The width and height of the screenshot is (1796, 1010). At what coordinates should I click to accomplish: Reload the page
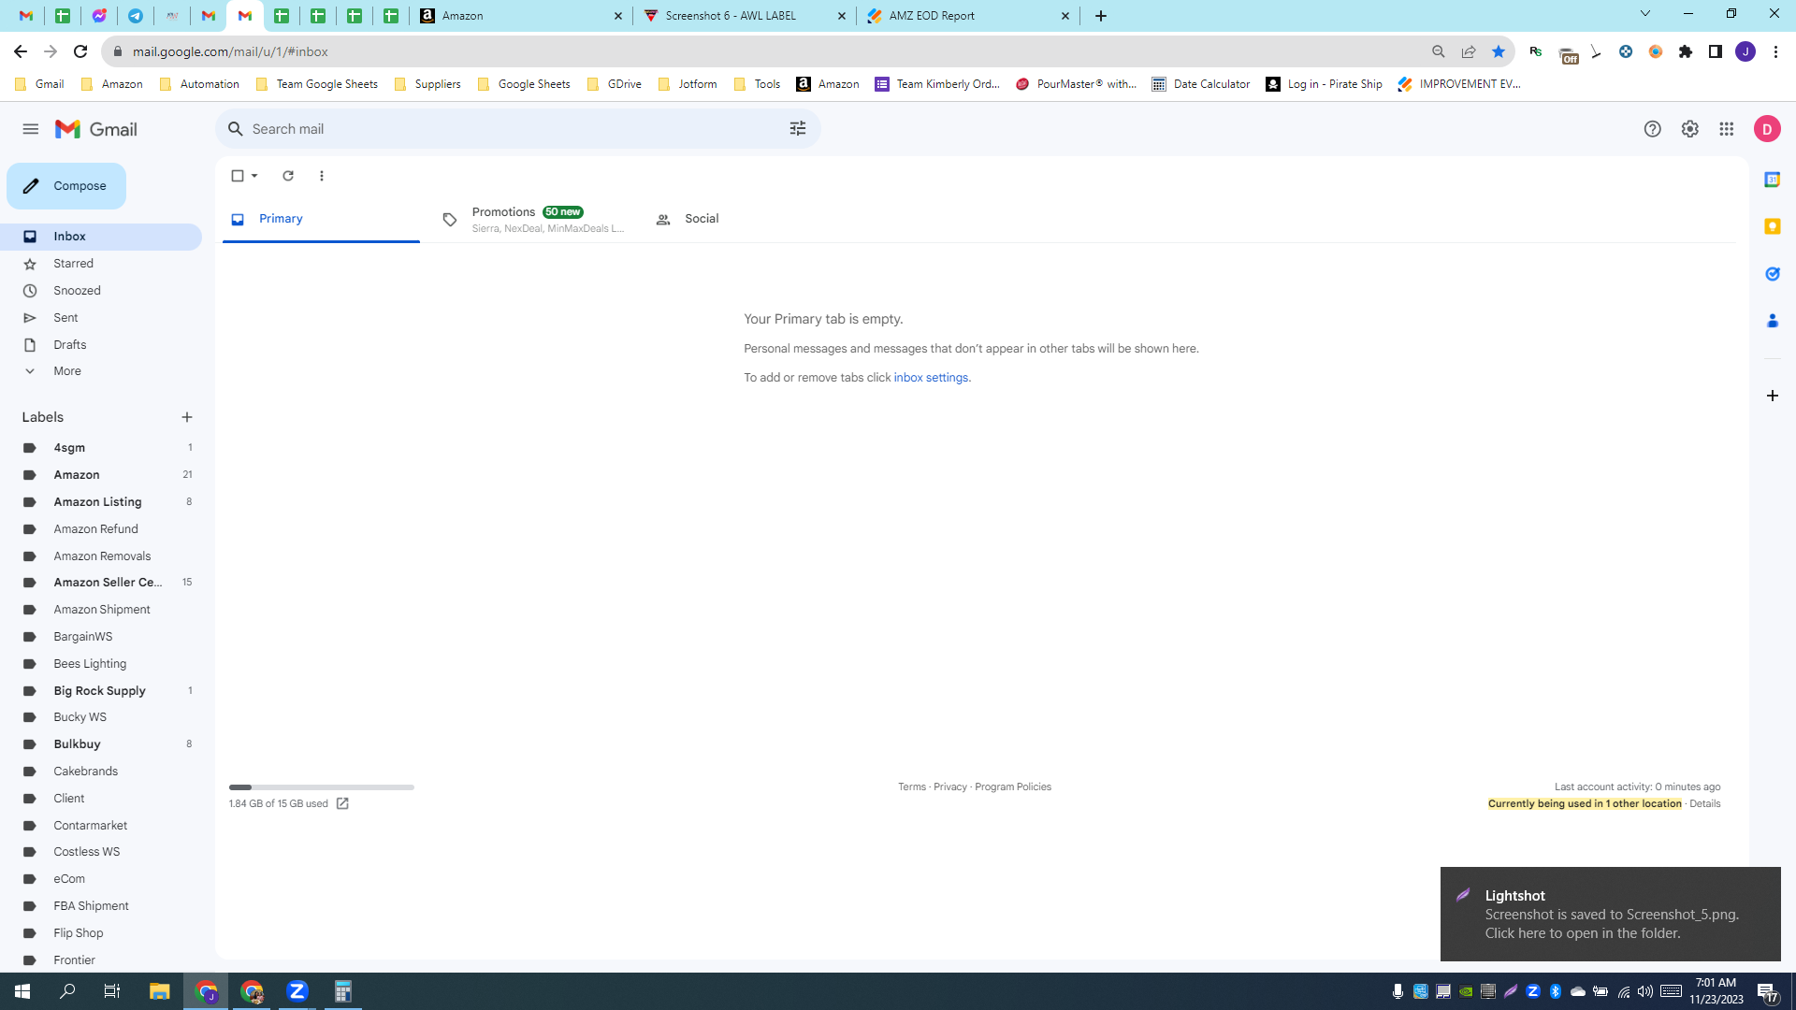point(80,51)
